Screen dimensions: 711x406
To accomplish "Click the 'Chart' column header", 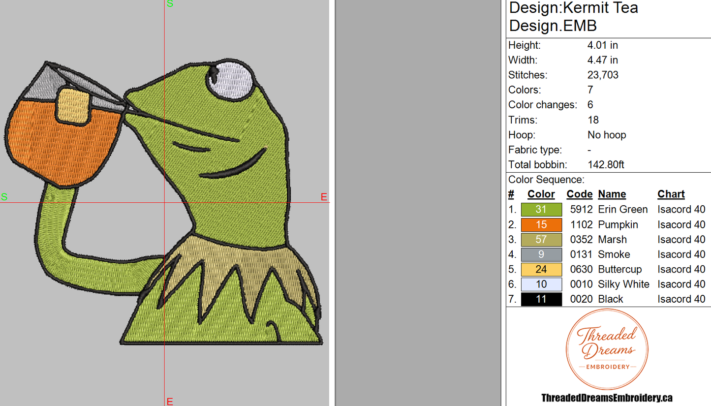I will pos(671,194).
